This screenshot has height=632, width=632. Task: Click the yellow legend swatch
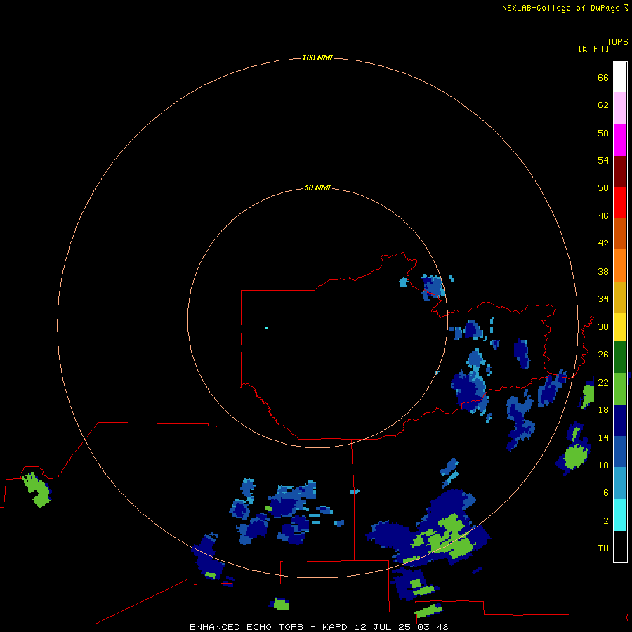[620, 327]
